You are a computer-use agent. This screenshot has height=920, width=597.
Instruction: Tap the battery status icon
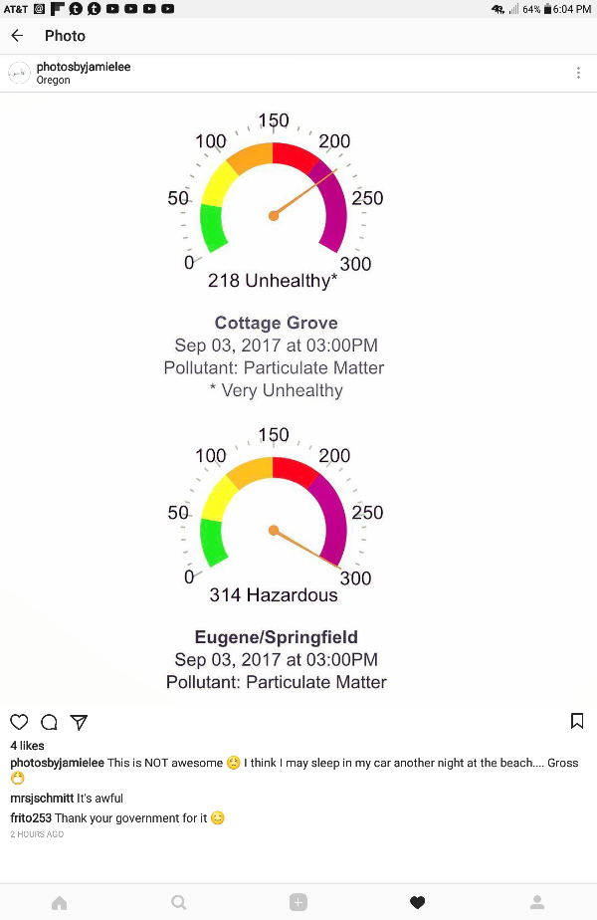point(546,9)
